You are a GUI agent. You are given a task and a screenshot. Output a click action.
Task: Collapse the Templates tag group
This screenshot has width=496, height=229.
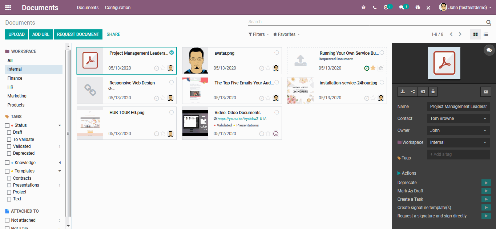tap(60, 171)
